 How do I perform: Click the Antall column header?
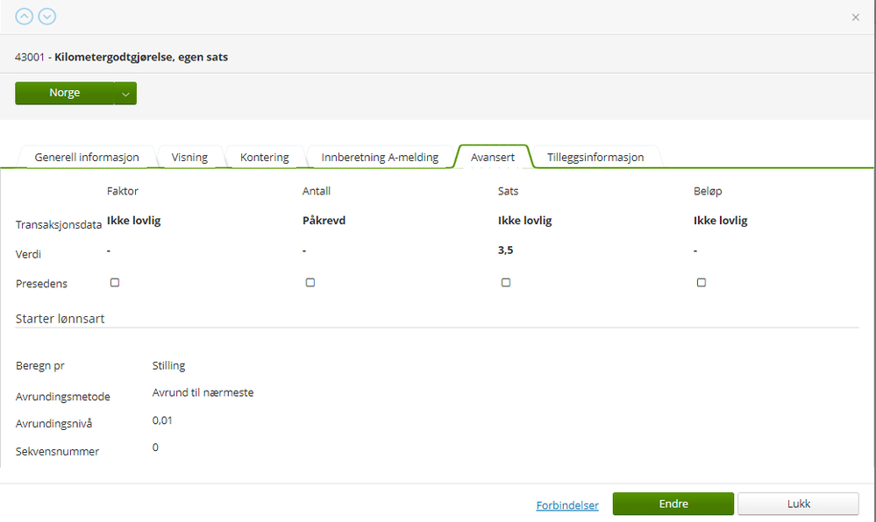point(317,191)
